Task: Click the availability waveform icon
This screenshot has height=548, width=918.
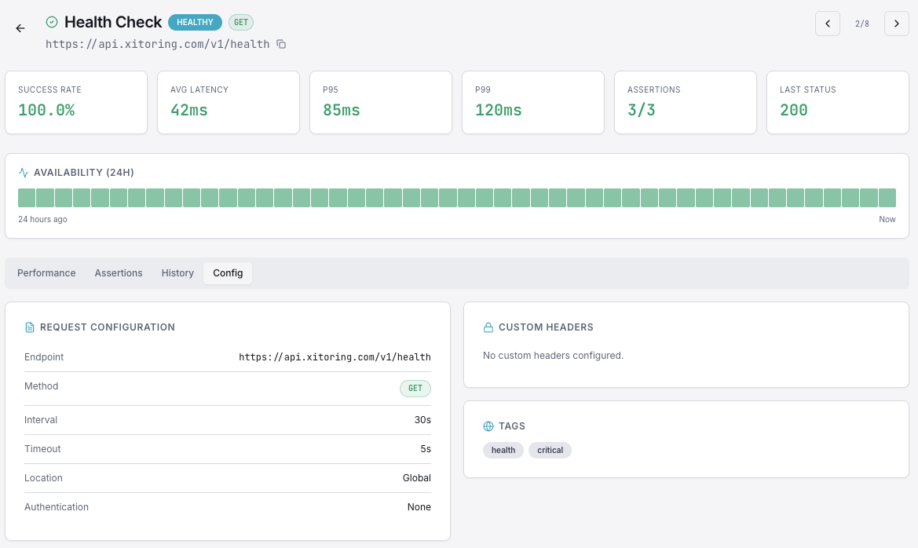Action: point(23,172)
